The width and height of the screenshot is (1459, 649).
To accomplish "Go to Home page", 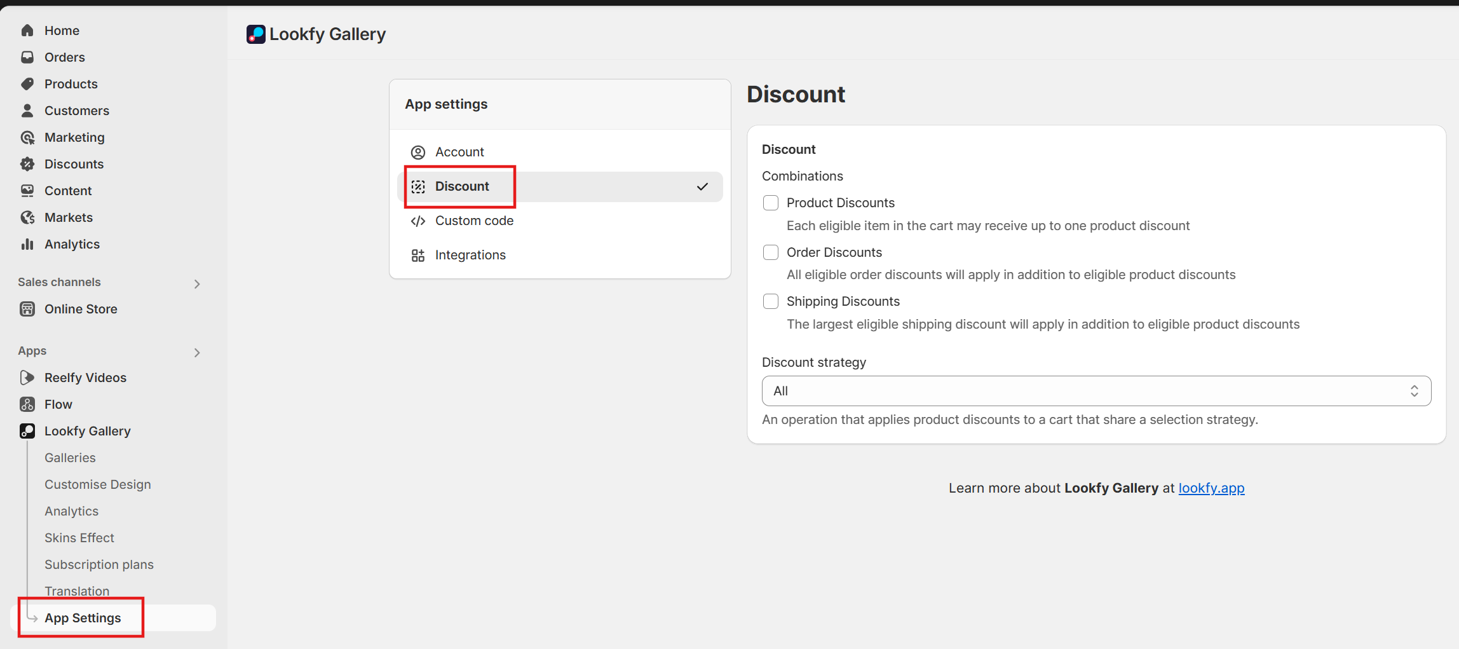I will [x=62, y=31].
